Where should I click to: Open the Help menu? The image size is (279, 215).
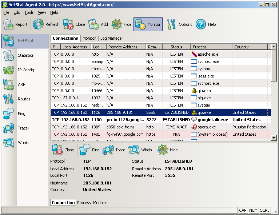(x=54, y=12)
